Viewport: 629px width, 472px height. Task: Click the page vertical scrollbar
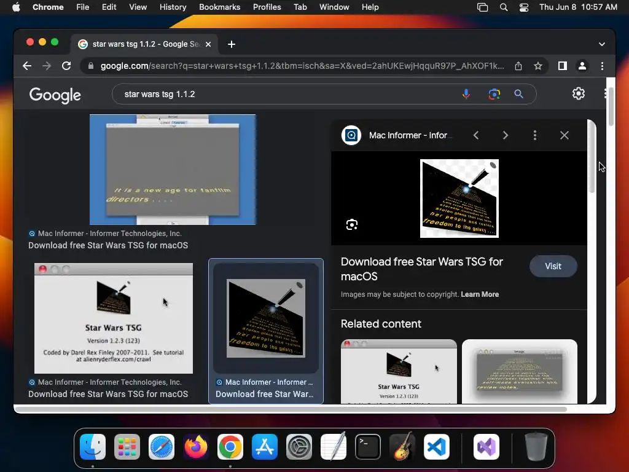click(x=611, y=106)
